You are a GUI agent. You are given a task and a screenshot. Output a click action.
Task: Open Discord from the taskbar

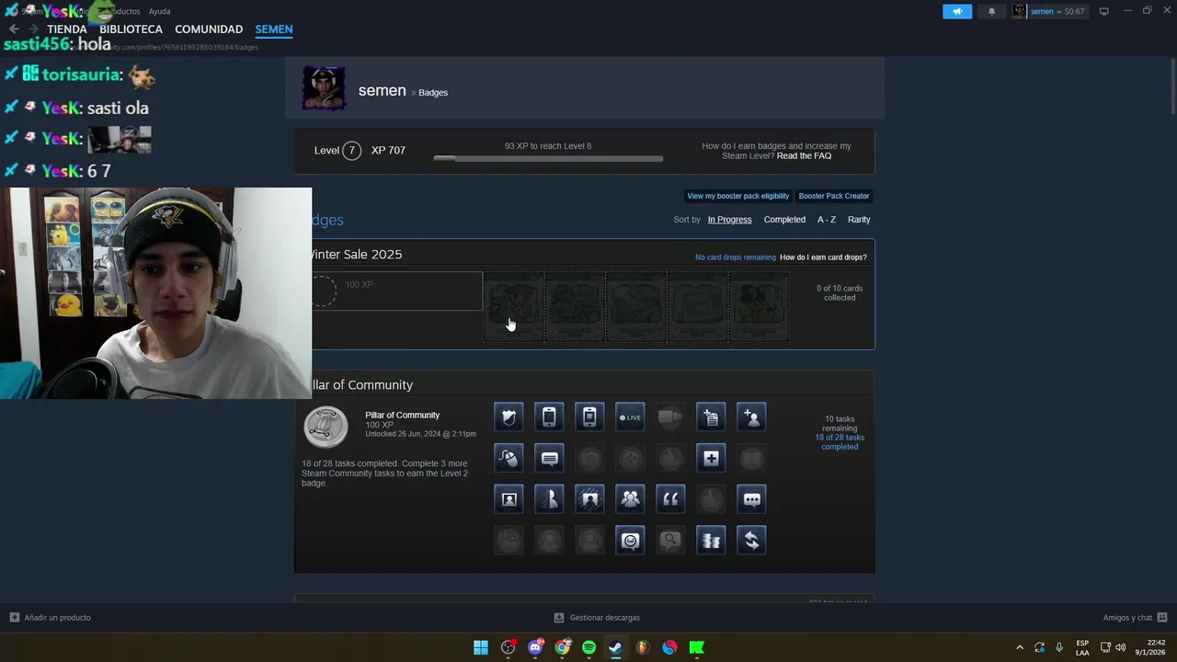tap(535, 647)
